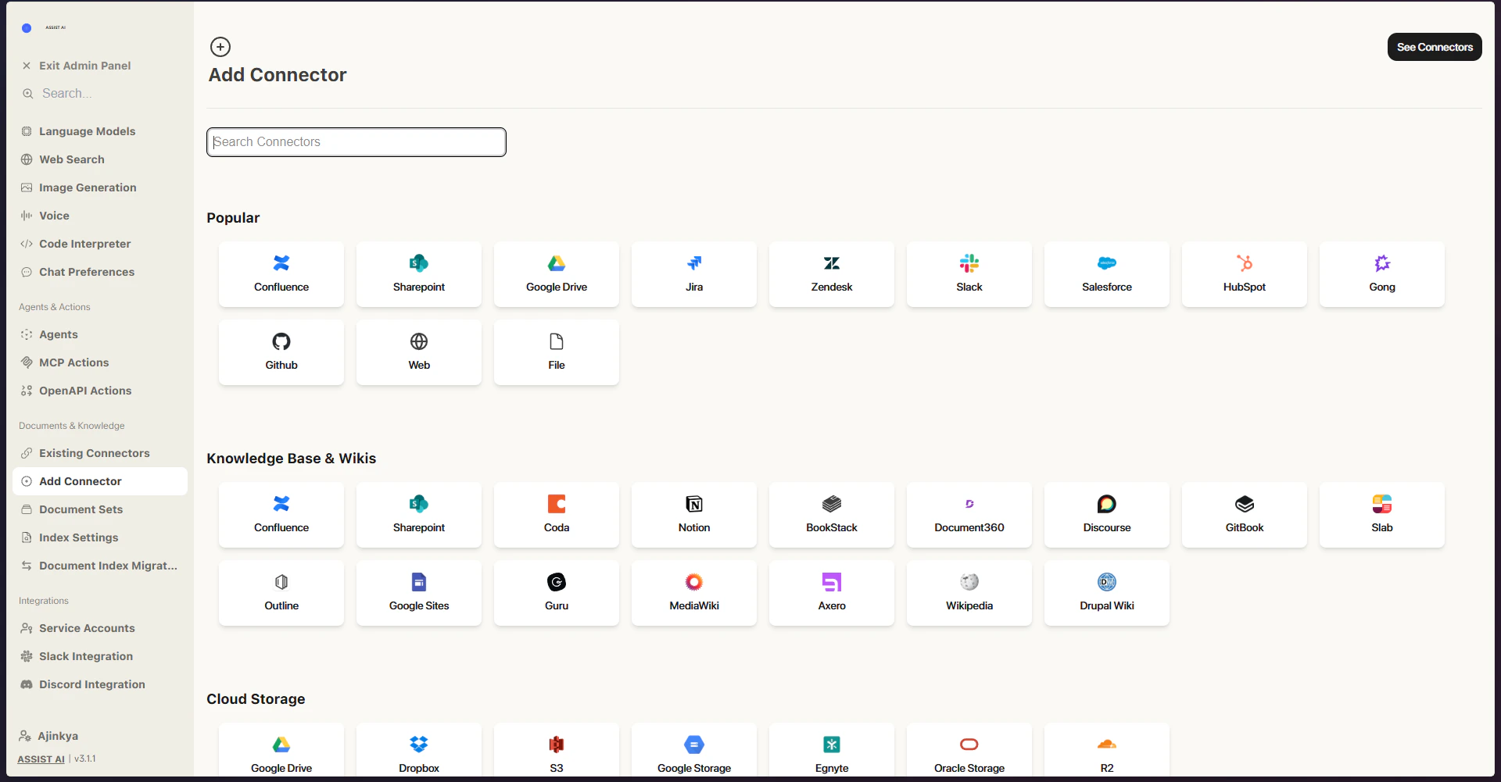Viewport: 1501px width, 782px height.
Task: Open Document Index Migration page
Action: (x=100, y=566)
